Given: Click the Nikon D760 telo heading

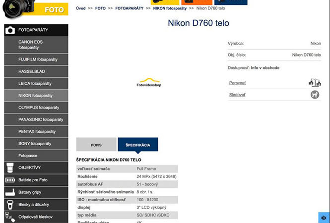Looking at the screenshot, I should coord(198,23).
